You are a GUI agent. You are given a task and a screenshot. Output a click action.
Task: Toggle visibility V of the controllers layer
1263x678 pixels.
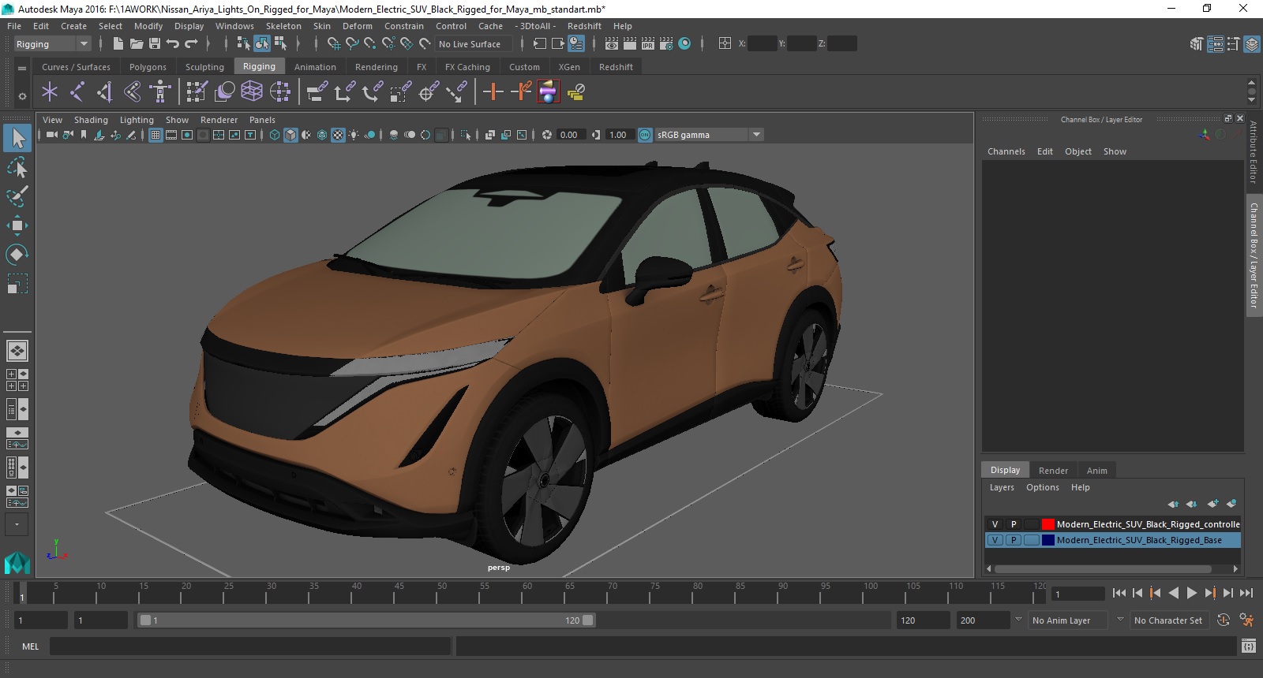pos(995,524)
